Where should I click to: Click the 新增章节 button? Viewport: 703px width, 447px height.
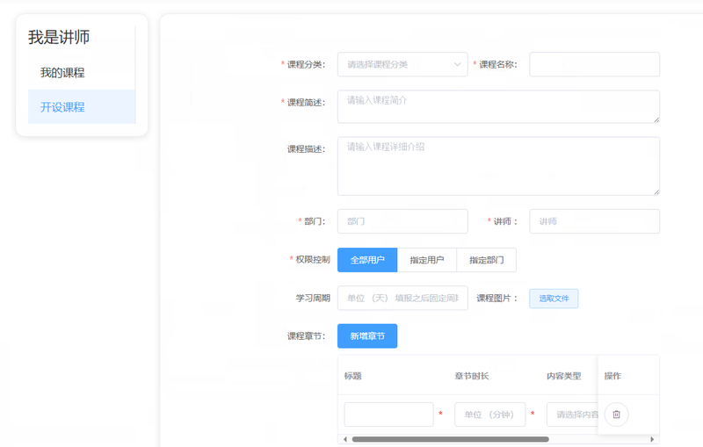[x=367, y=336]
